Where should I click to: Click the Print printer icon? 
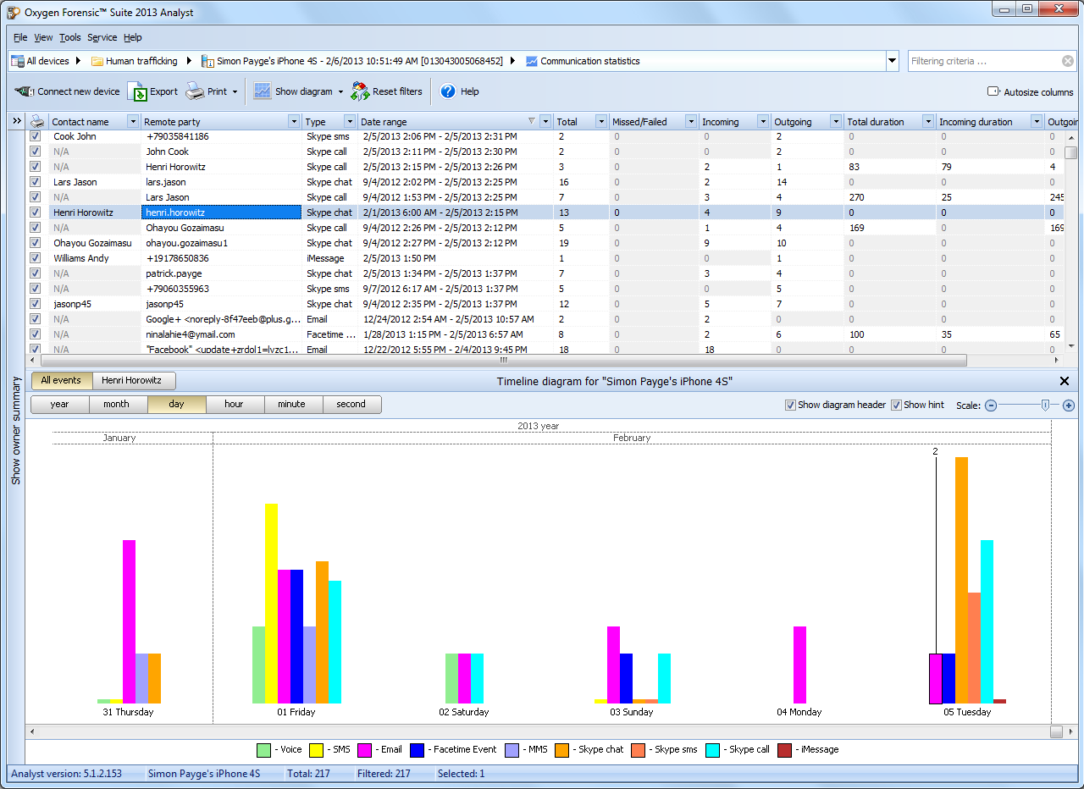[x=195, y=91]
